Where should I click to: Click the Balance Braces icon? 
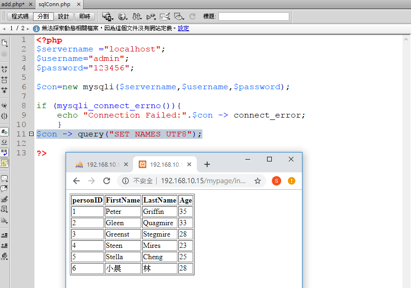(x=5, y=116)
